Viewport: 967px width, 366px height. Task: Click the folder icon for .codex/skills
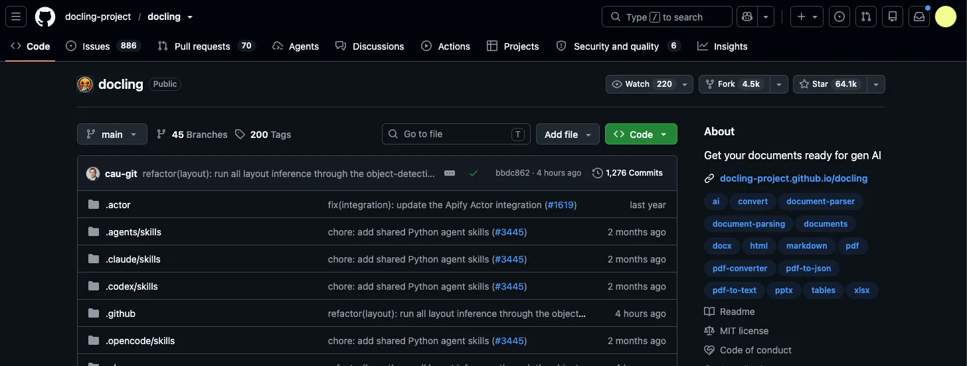coord(94,286)
